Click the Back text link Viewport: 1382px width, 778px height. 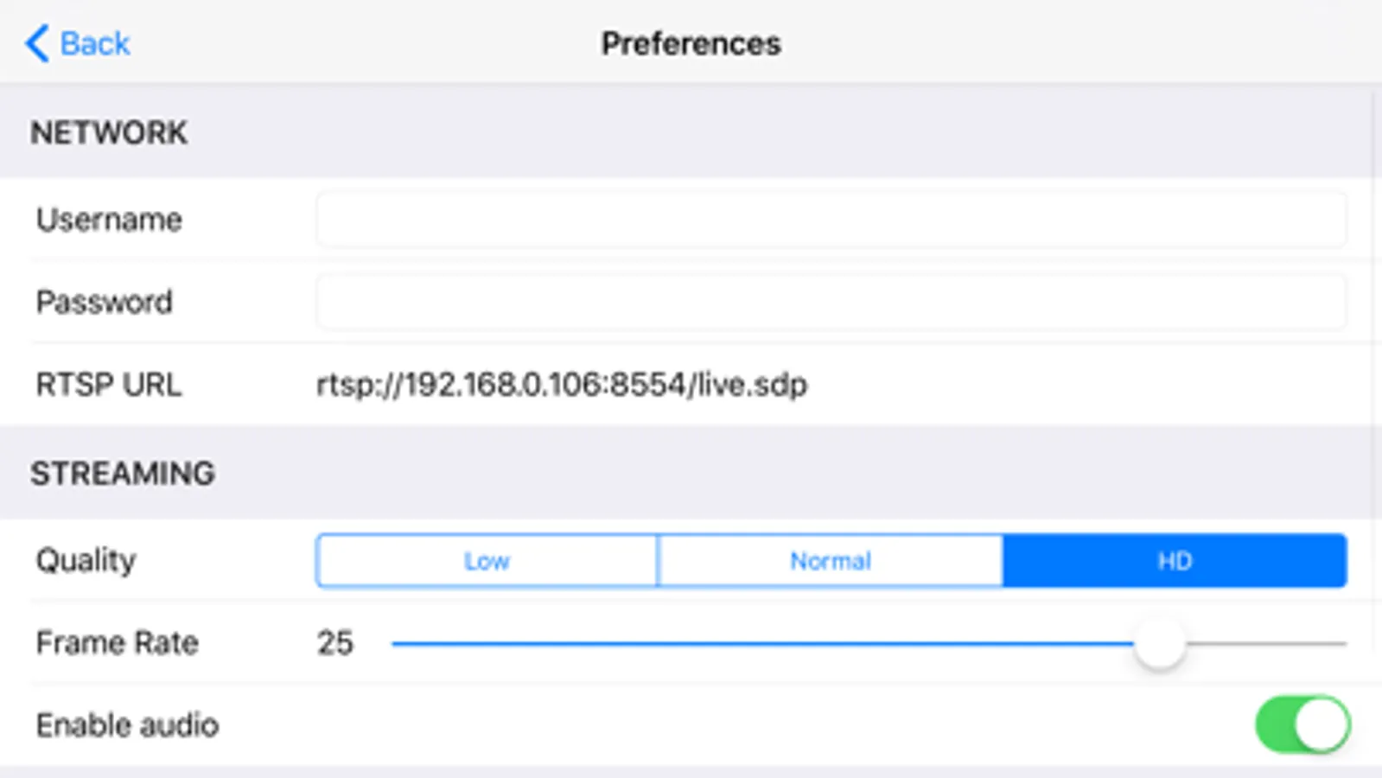95,43
